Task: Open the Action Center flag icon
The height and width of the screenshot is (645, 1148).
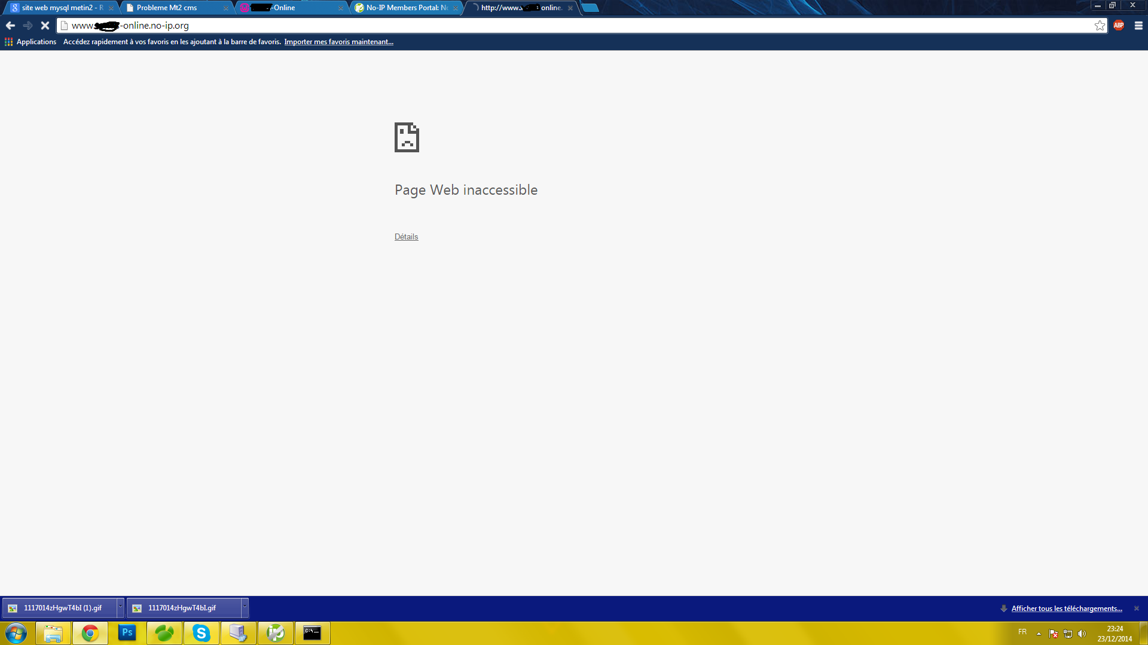Action: 1054,634
